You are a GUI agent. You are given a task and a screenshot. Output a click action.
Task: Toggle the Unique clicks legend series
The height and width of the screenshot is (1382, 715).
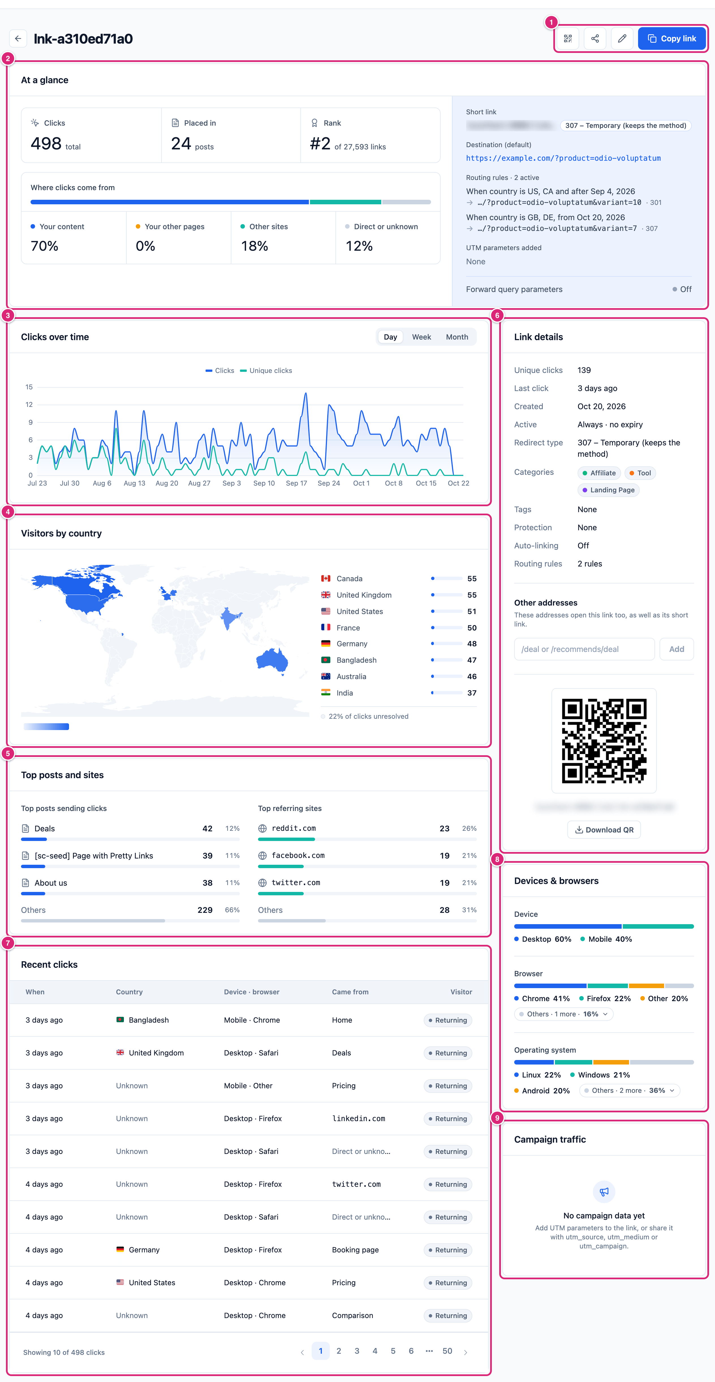(266, 371)
